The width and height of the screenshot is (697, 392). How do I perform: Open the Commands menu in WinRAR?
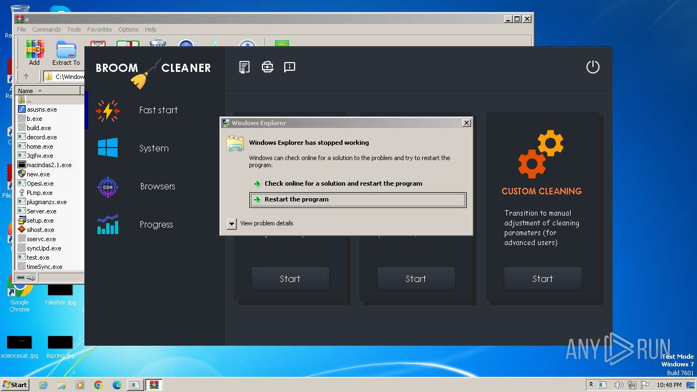[46, 29]
